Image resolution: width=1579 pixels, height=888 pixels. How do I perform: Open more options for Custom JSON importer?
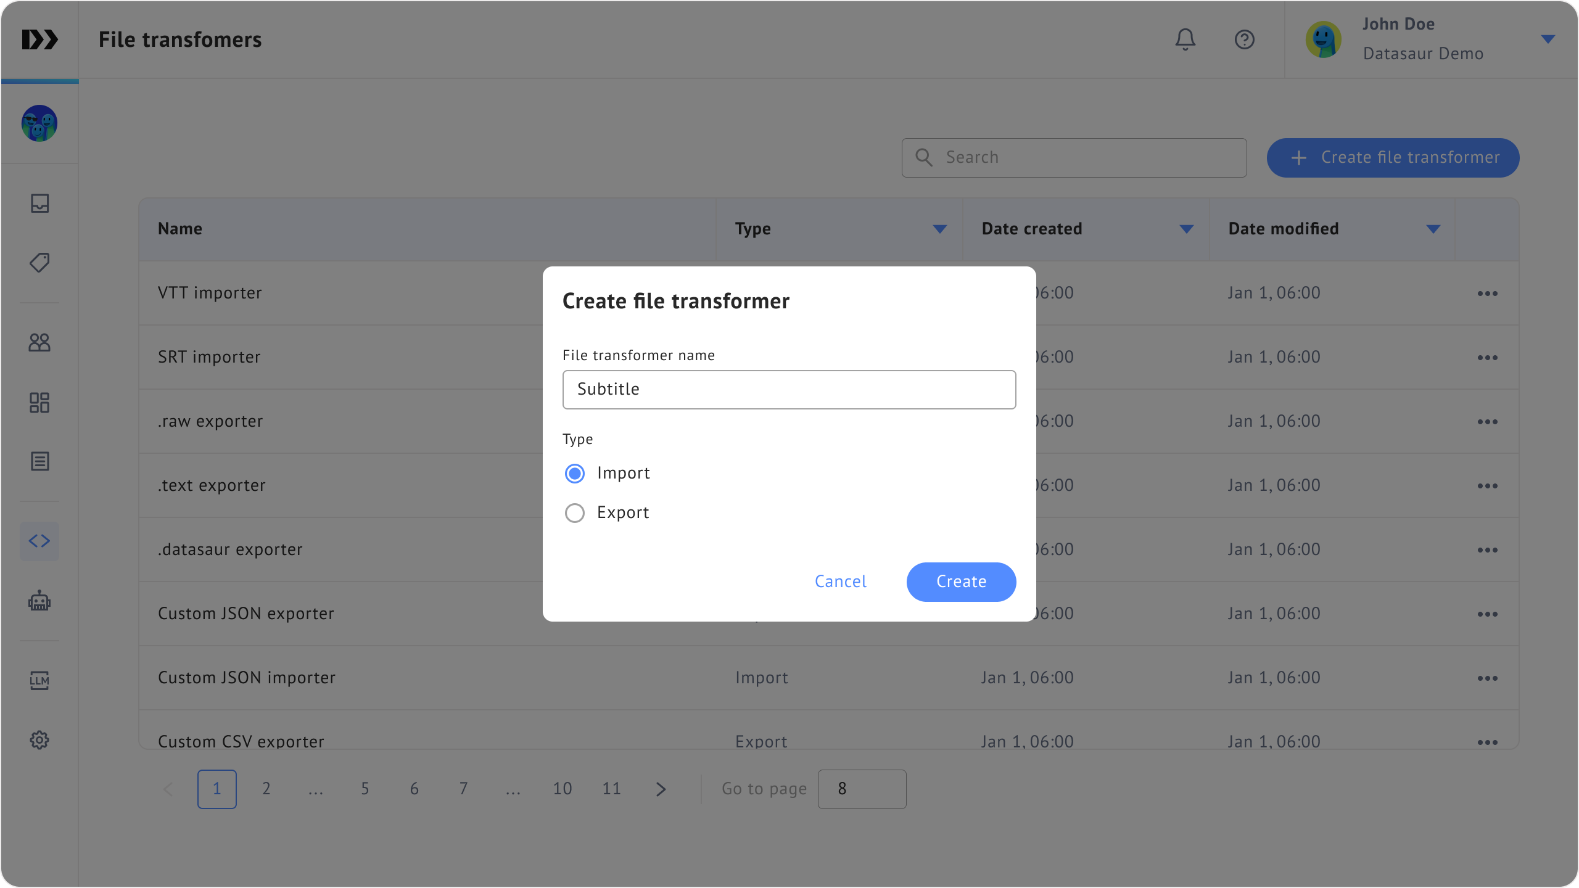pos(1487,678)
